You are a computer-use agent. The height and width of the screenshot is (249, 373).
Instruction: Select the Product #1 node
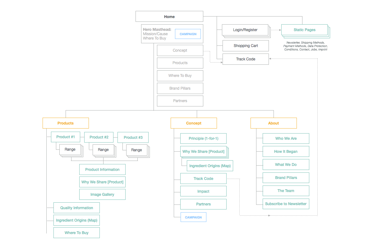click(x=66, y=137)
